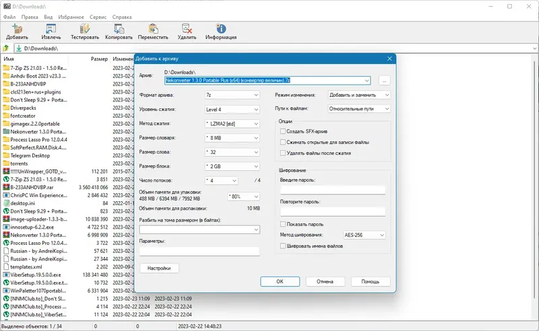Open the Размер слова 32 dropdown
539x331 pixels.
(232, 152)
